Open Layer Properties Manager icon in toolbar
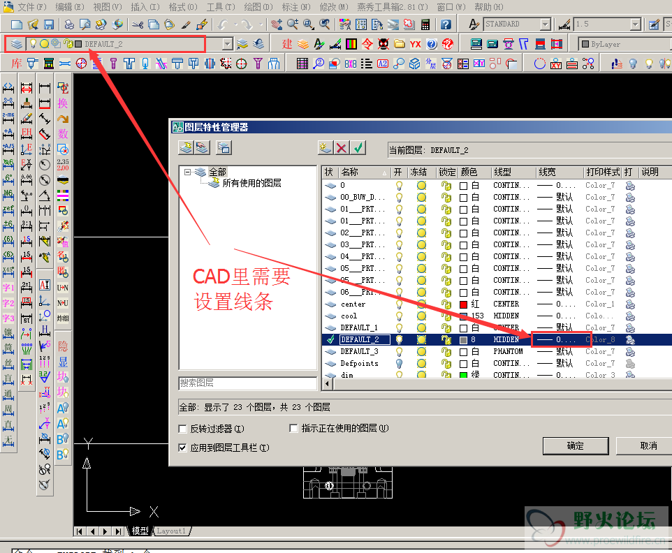The height and width of the screenshot is (553, 672). pos(16,44)
